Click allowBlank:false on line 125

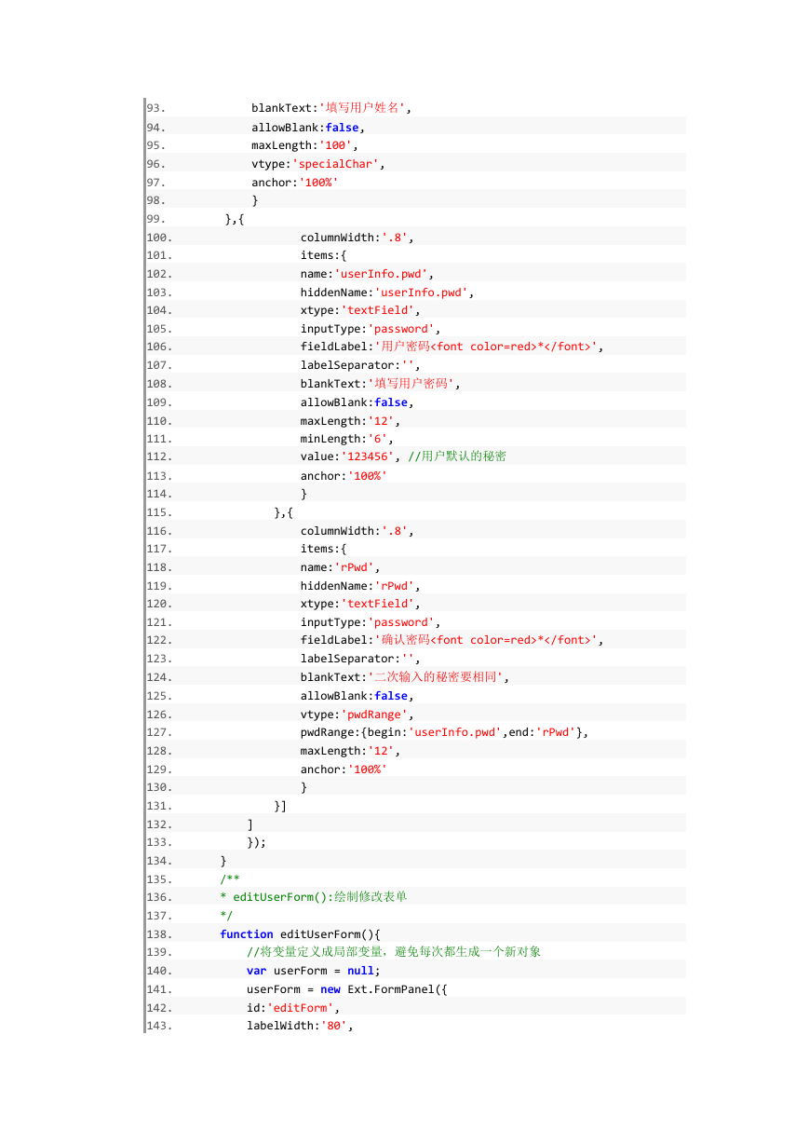pos(357,695)
